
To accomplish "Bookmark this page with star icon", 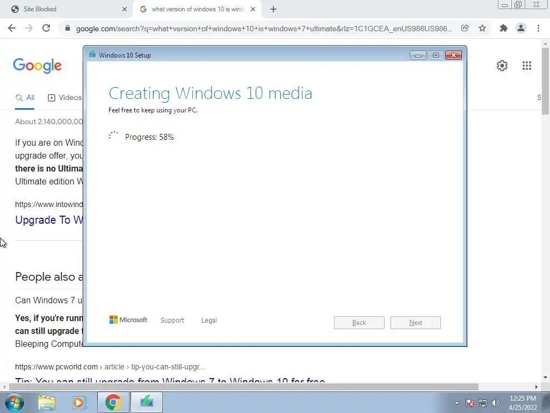I will coord(482,28).
